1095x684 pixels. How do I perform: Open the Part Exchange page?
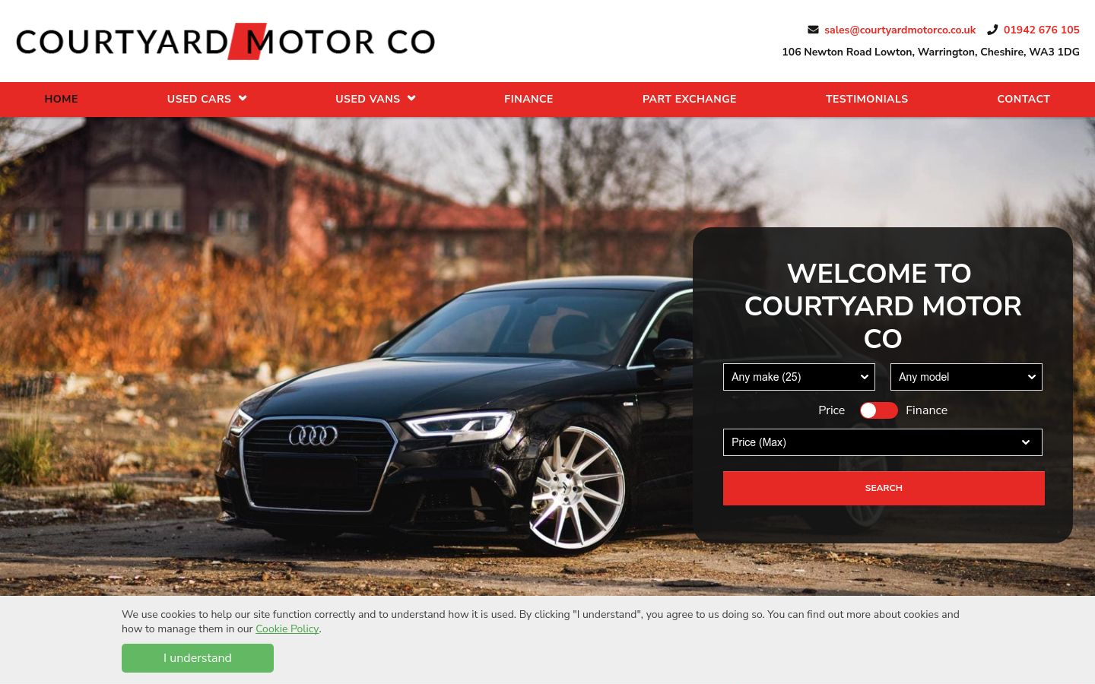click(689, 99)
